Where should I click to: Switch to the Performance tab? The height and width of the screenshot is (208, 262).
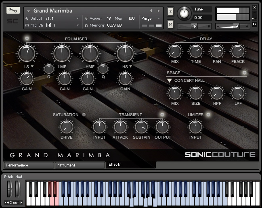pos(29,165)
